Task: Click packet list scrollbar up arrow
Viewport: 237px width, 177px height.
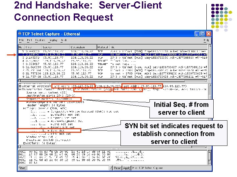Action: coord(210,46)
